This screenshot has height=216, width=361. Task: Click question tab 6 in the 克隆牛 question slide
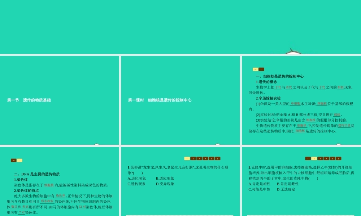339,159
